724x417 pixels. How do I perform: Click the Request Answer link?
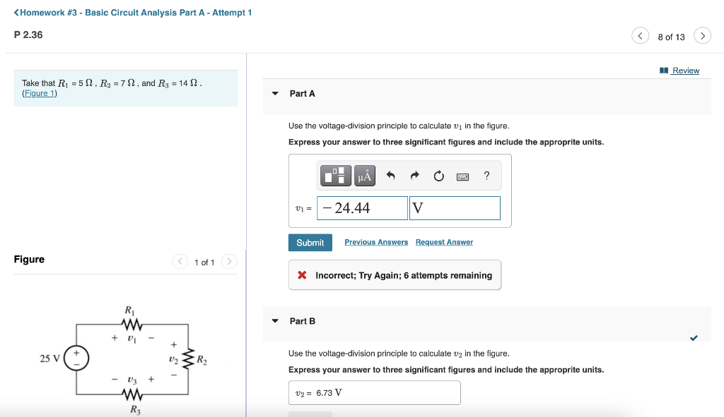pos(444,242)
